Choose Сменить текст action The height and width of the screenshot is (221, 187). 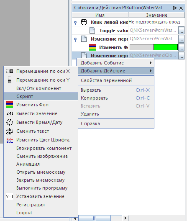coord(41,131)
